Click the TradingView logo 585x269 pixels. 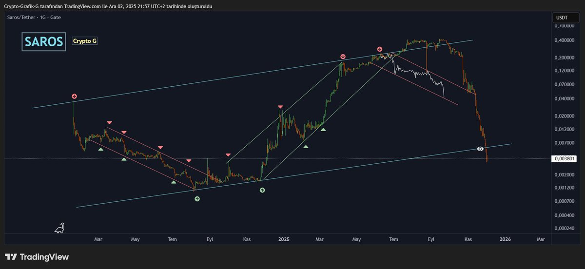click(37, 257)
